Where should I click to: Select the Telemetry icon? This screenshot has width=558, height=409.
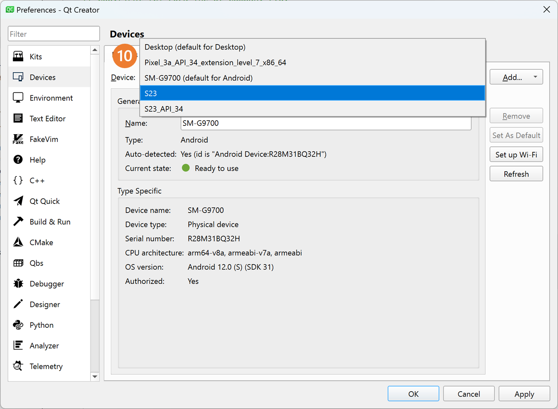18,366
